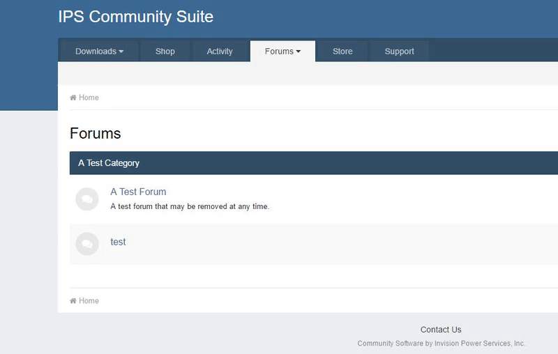
Task: Click the IPS Community Suite site title
Action: tap(135, 17)
